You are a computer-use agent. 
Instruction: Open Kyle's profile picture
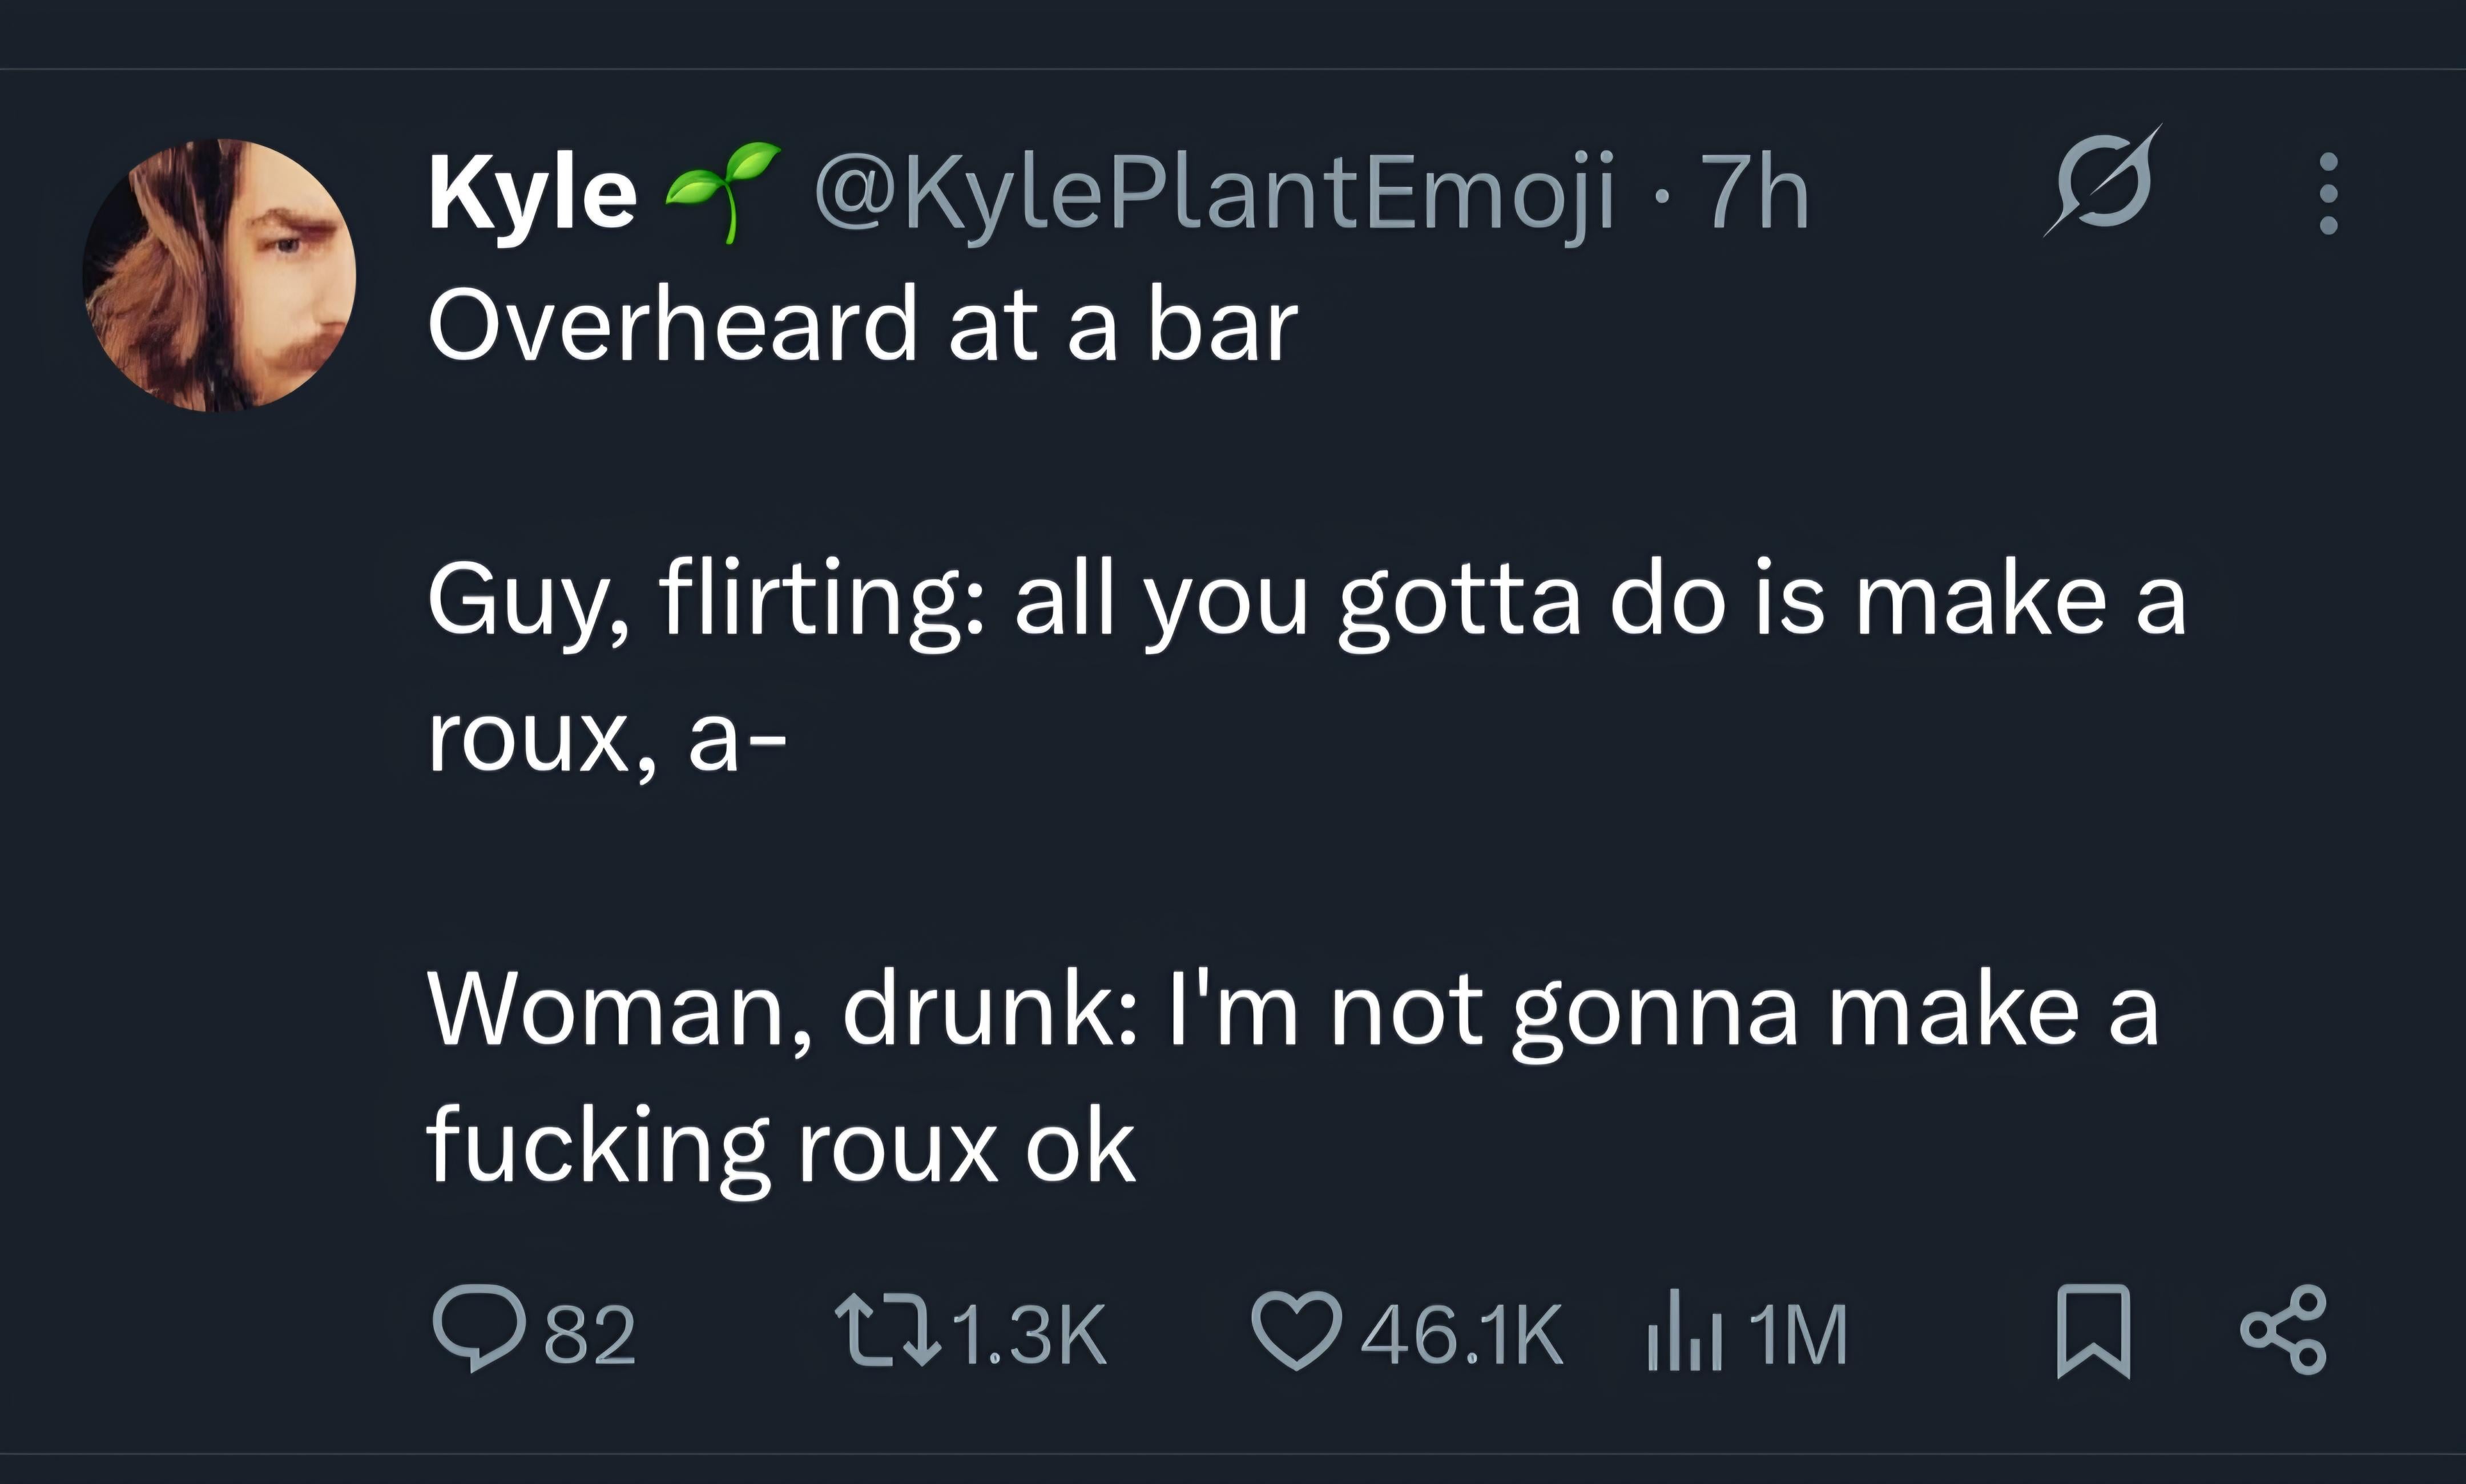pos(219,275)
